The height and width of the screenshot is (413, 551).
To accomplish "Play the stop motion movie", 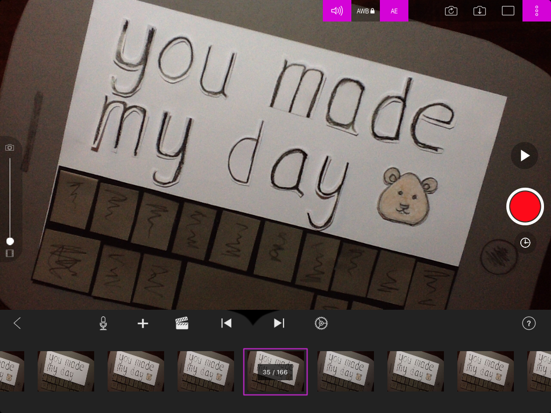I will (524, 155).
